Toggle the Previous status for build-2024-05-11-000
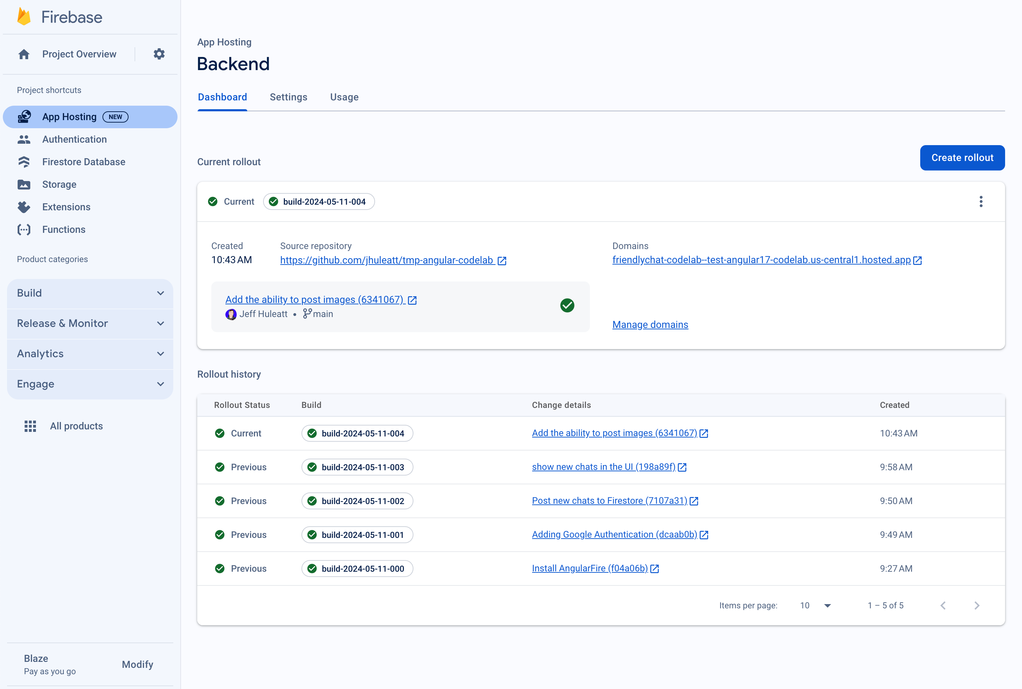The width and height of the screenshot is (1022, 689). [x=221, y=568]
